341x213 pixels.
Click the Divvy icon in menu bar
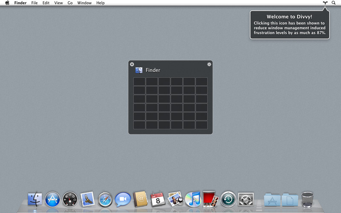click(325, 3)
